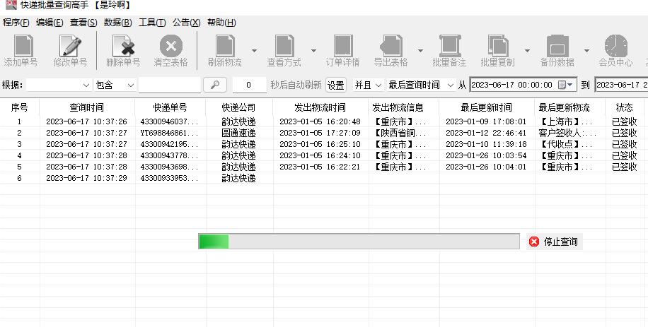648x327 pixels.
Task: Click 圆通速递 company cell
Action: click(239, 133)
